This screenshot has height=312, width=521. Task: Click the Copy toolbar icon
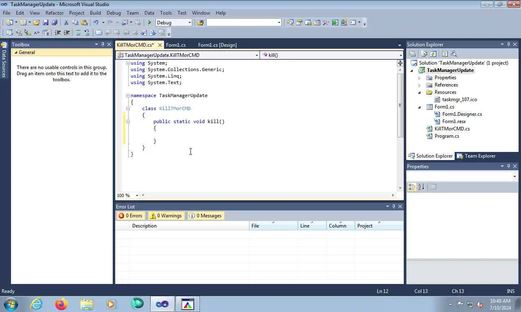[75, 22]
